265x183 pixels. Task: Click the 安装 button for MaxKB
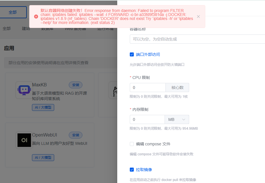pos(76,85)
